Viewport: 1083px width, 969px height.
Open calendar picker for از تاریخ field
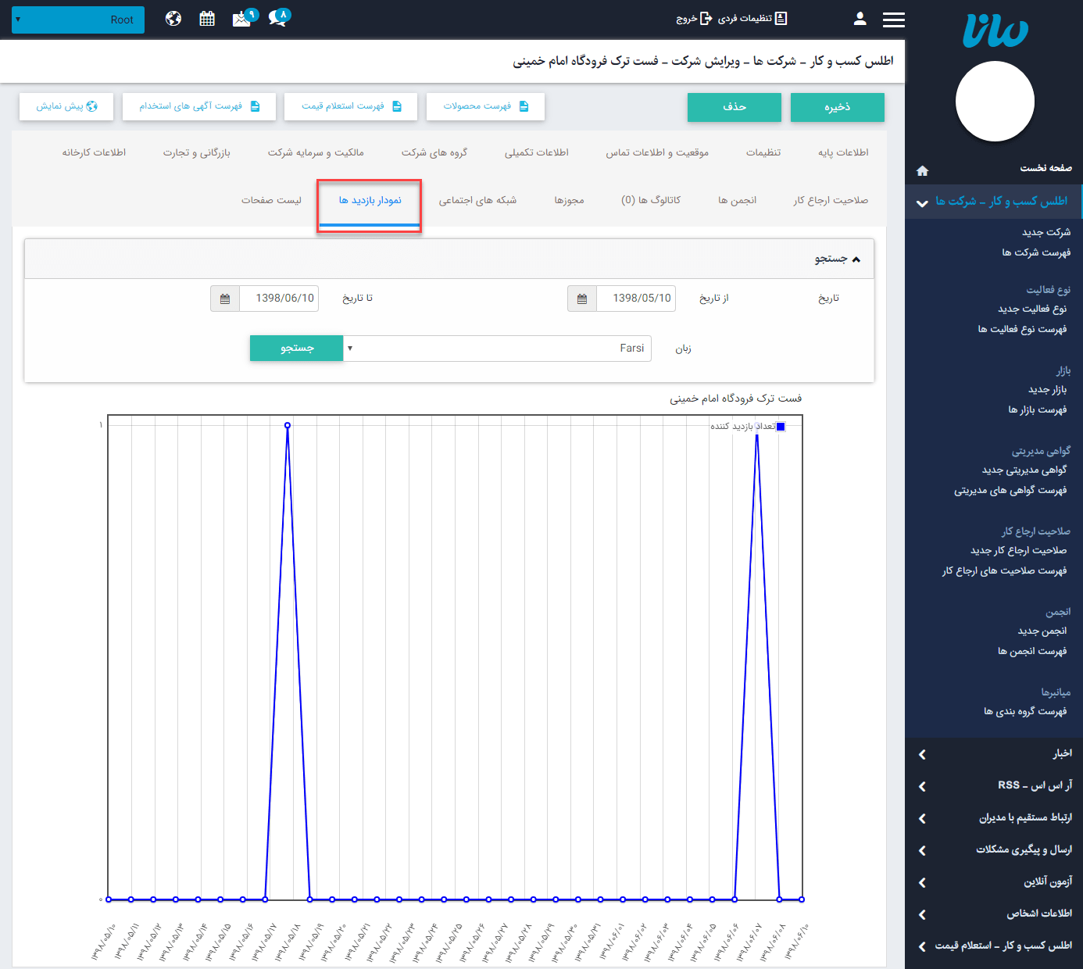(x=582, y=299)
